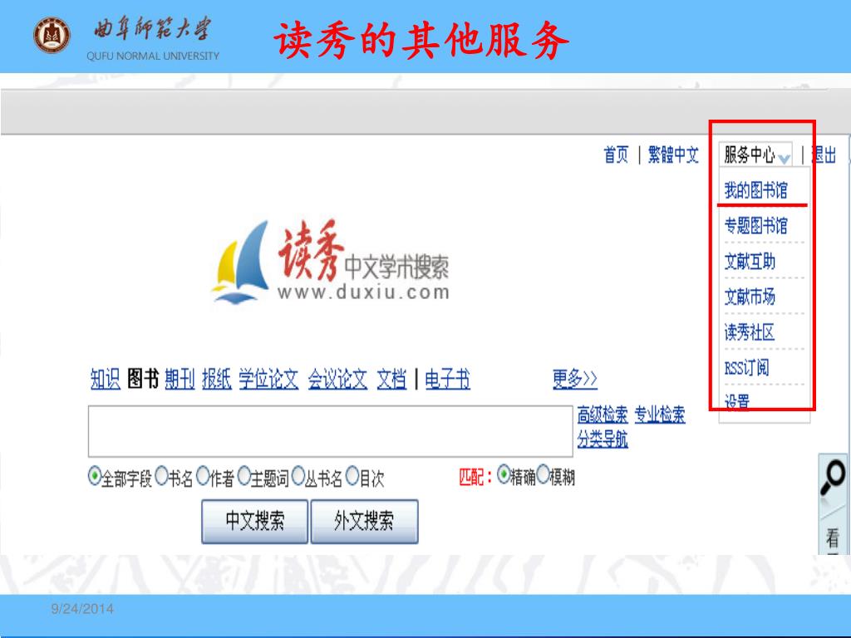This screenshot has width=851, height=638.
Task: Go to 读秀社区 in the menu
Action: point(749,332)
